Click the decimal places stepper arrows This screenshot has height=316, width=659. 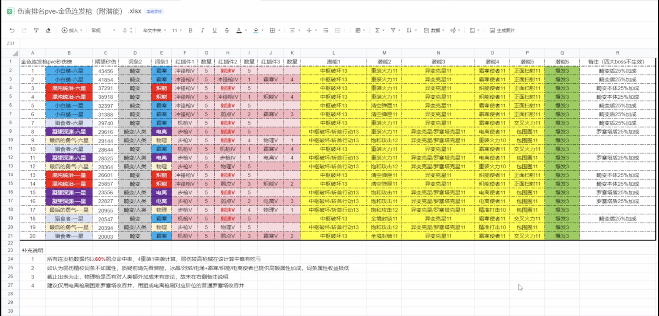(x=131, y=30)
